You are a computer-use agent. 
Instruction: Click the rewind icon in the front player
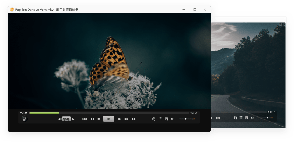pyautogui.click(x=92, y=119)
